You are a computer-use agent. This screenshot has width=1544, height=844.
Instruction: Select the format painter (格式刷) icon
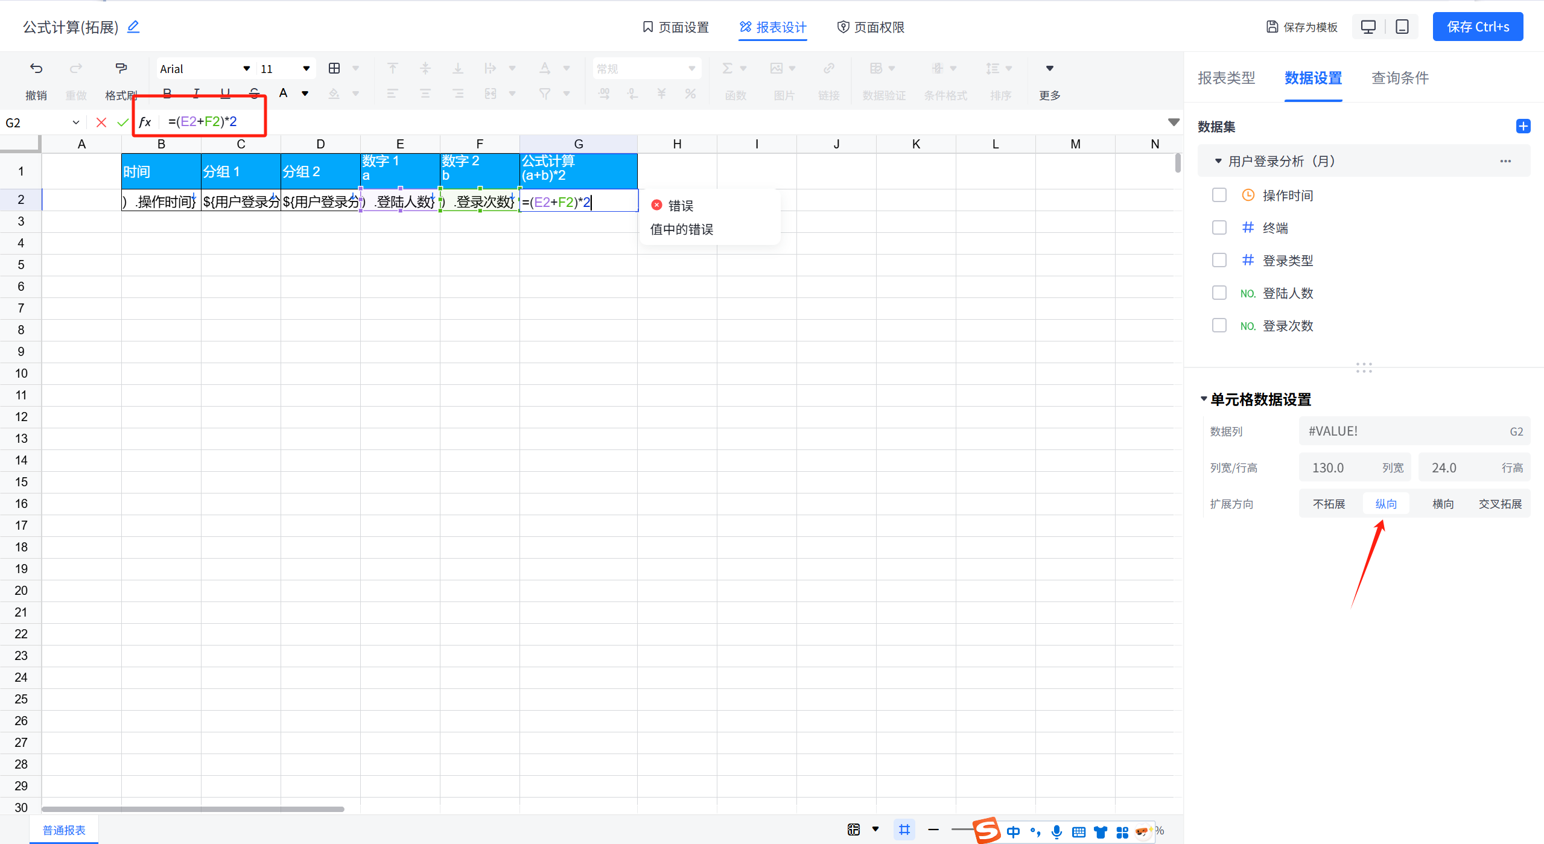(121, 69)
